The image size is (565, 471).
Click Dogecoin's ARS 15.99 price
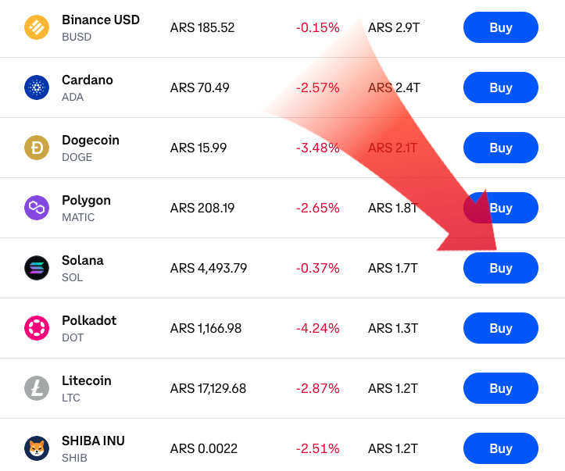pyautogui.click(x=198, y=148)
